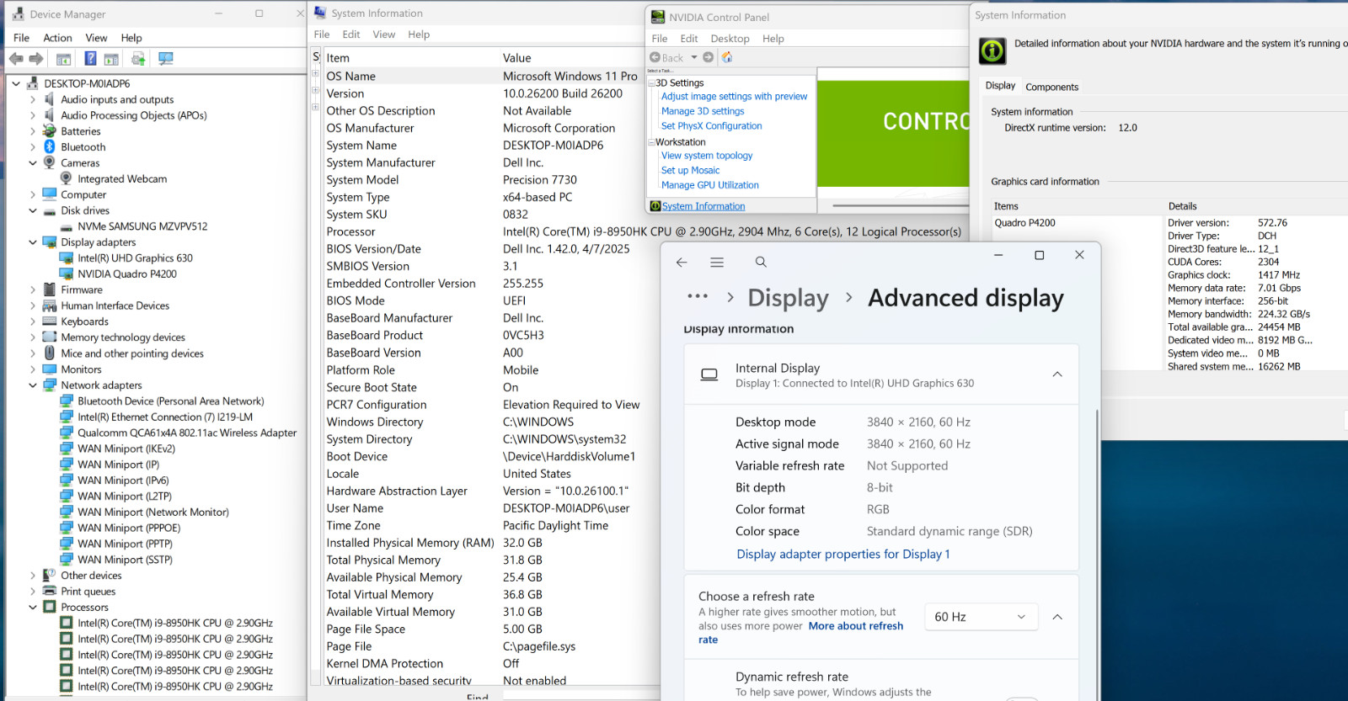Screen dimensions: 1348x701
Task: Click the Intel UHD Graphics 630 adapter icon
Action: 67,258
